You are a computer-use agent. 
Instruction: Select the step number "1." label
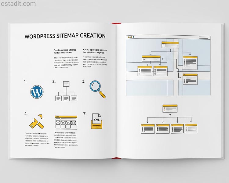tap(25, 82)
